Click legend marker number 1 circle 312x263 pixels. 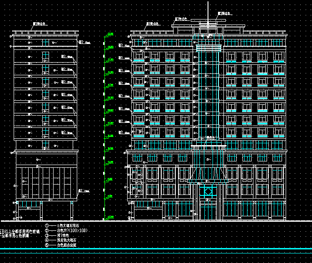point(47,225)
